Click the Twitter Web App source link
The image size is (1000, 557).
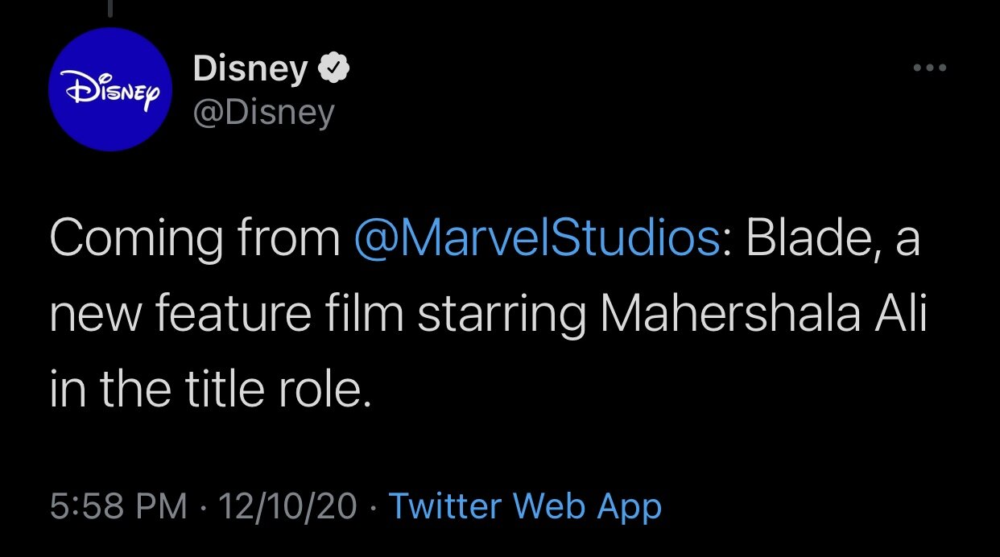(x=525, y=506)
